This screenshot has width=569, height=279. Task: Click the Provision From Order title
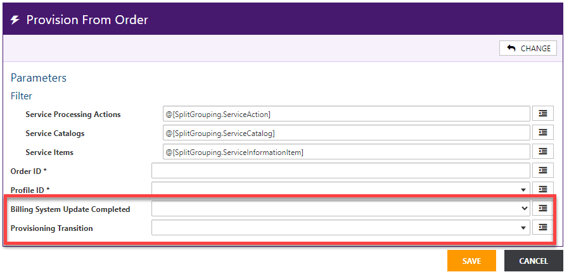[x=87, y=20]
